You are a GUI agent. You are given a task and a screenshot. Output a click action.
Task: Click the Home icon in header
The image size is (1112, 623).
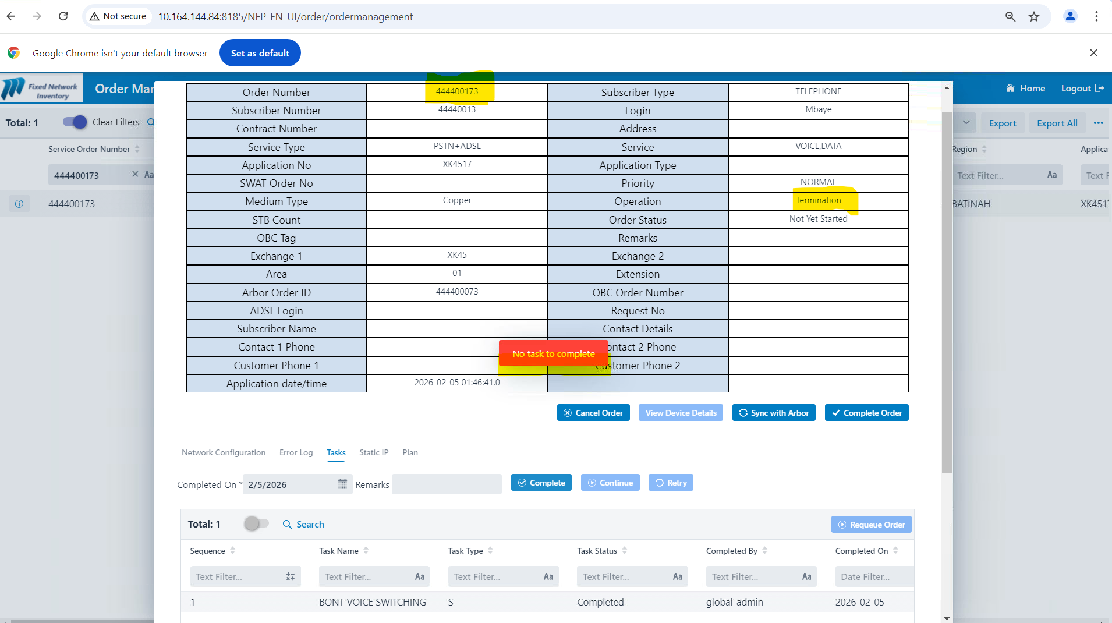[x=1011, y=89]
